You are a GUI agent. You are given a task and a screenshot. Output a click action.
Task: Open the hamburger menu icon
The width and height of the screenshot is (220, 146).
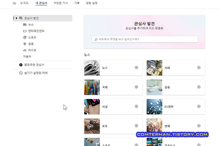tap(14, 3)
